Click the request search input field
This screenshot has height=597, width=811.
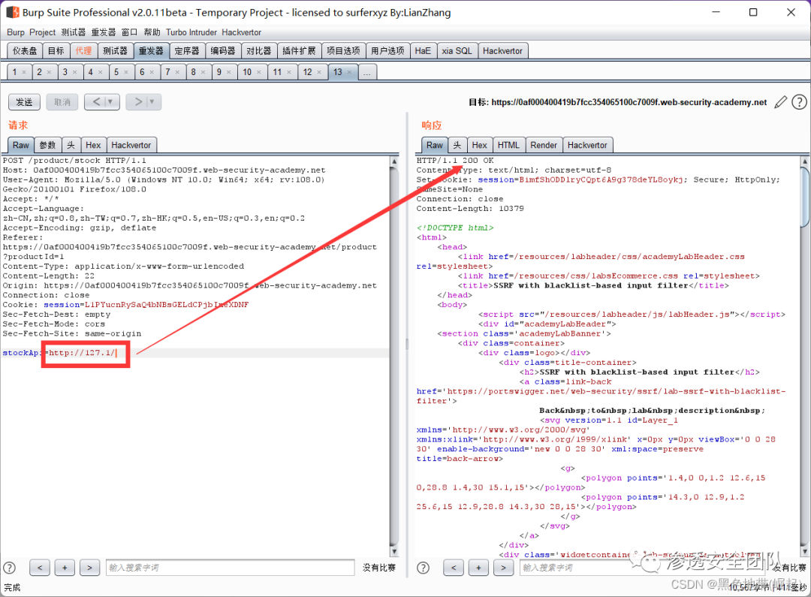click(231, 568)
